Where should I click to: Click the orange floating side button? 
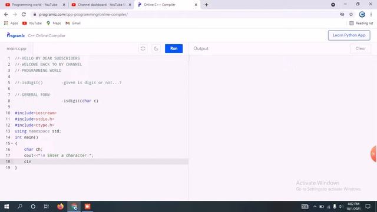(x=373, y=154)
